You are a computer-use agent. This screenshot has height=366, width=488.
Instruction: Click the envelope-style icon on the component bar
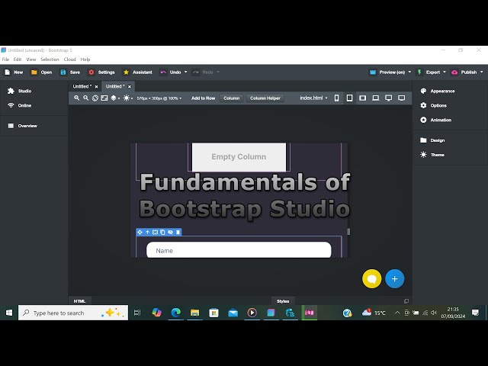coord(155,232)
